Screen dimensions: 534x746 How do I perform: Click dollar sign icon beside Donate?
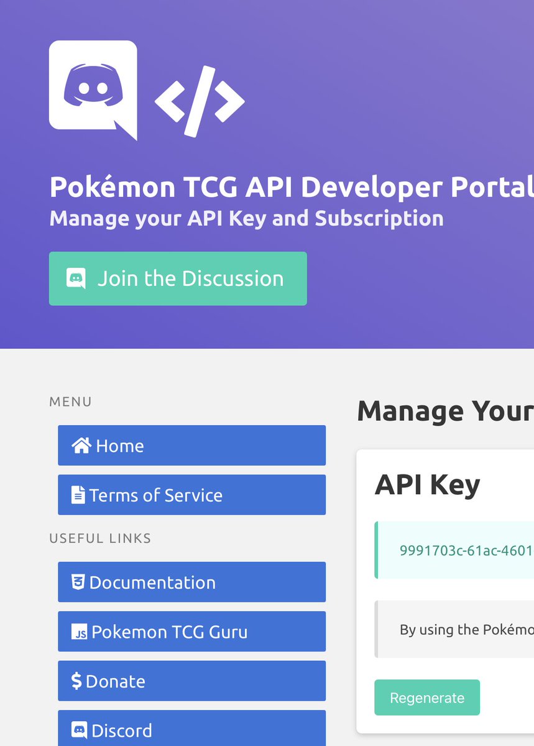[x=77, y=681]
